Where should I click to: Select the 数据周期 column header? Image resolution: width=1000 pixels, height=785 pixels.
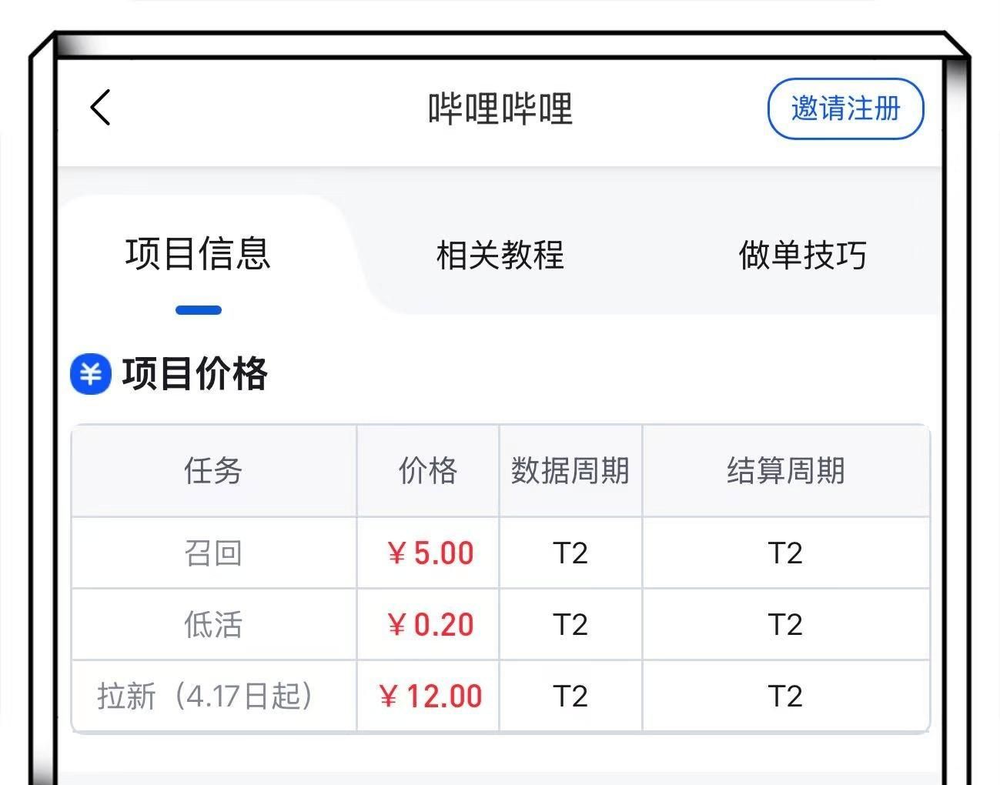(570, 470)
